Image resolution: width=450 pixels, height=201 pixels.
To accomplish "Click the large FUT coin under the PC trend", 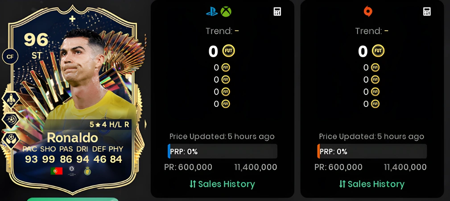I will click(x=378, y=51).
